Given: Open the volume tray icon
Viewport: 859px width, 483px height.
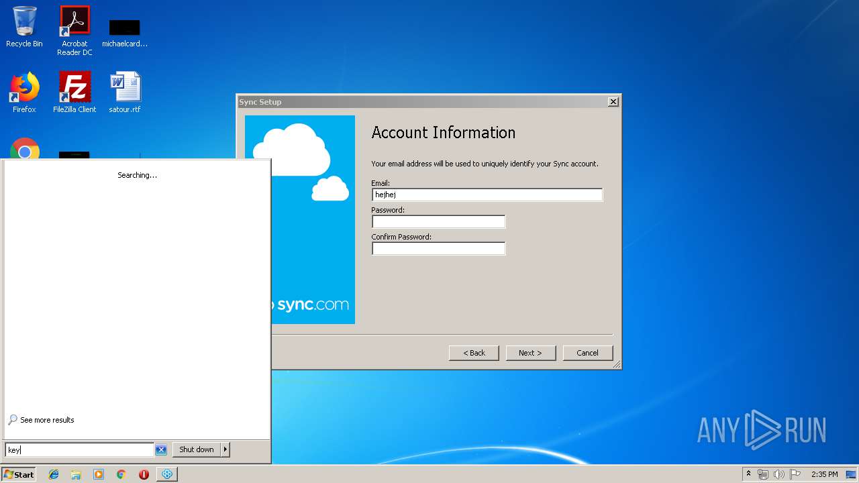Looking at the screenshot, I should [778, 474].
